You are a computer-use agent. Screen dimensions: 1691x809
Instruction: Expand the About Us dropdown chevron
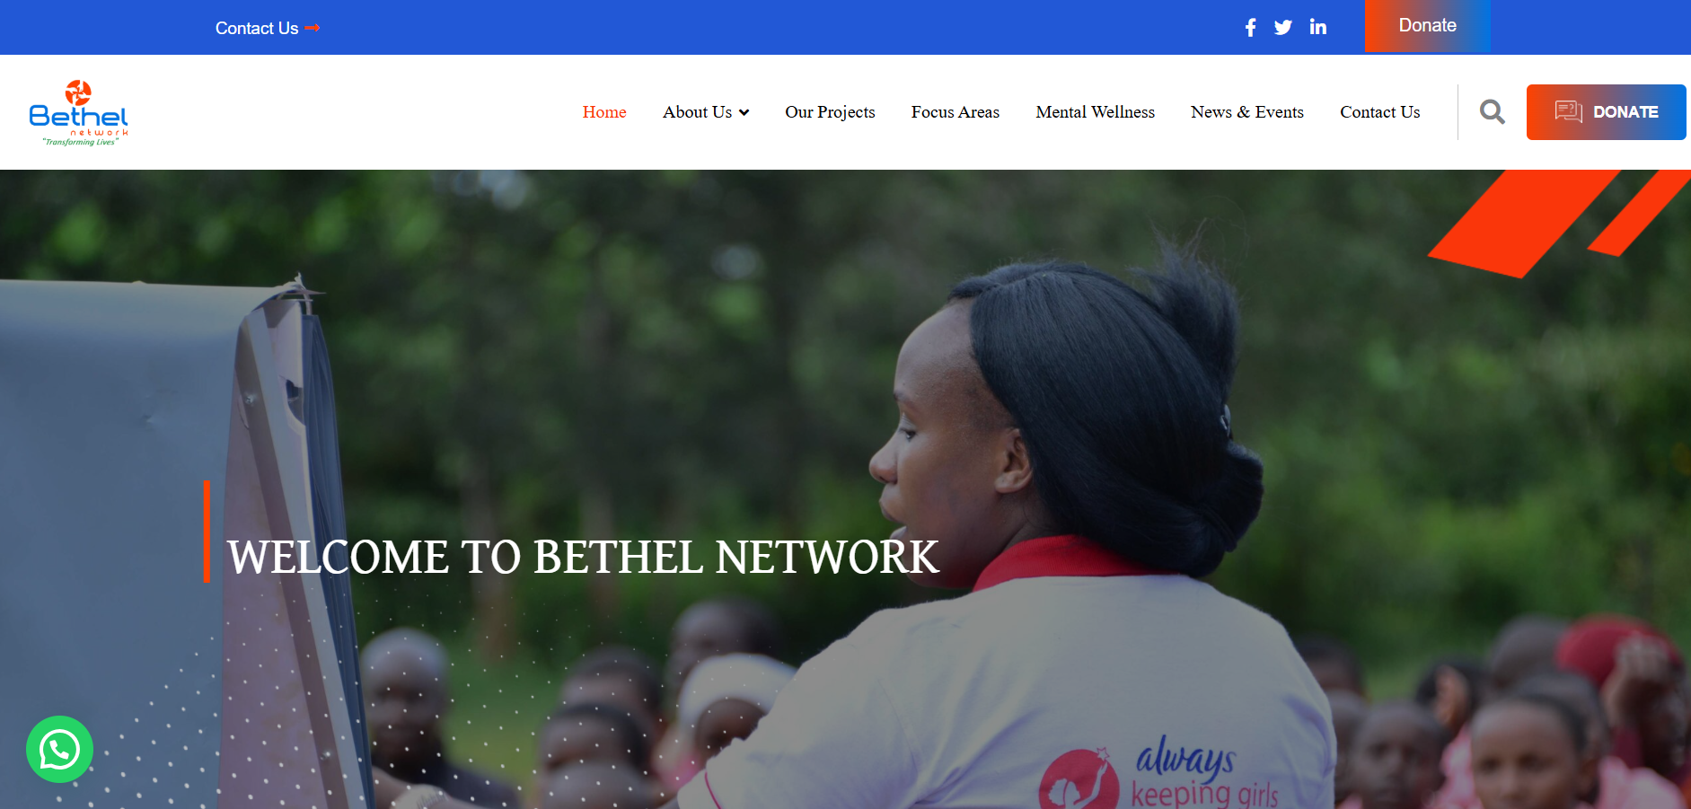click(744, 112)
